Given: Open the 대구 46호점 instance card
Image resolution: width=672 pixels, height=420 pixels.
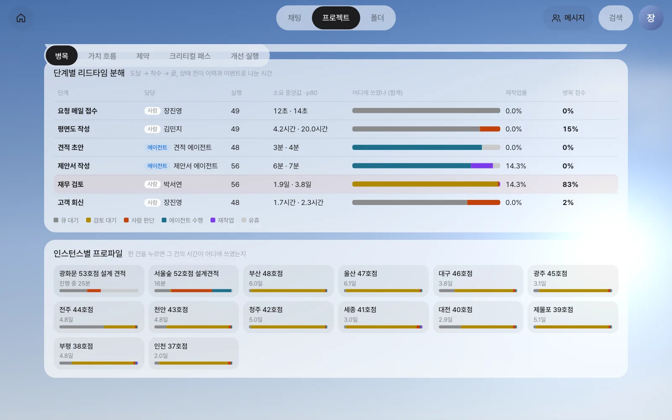Looking at the screenshot, I should click(478, 281).
